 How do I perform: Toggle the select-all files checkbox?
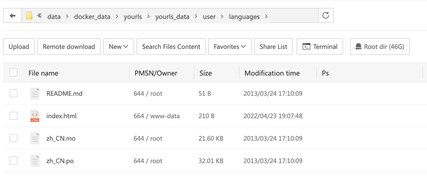(x=13, y=73)
